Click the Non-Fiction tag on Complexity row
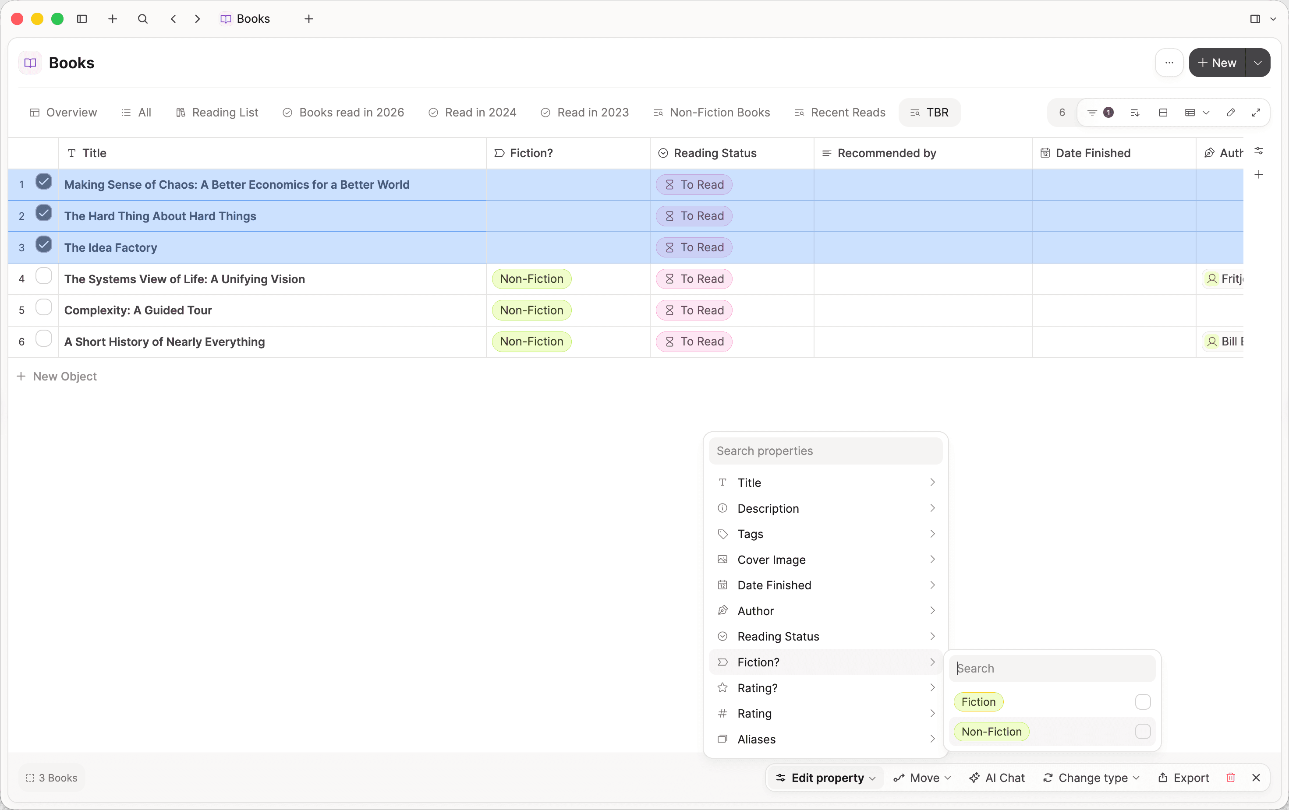The width and height of the screenshot is (1289, 810). (531, 310)
